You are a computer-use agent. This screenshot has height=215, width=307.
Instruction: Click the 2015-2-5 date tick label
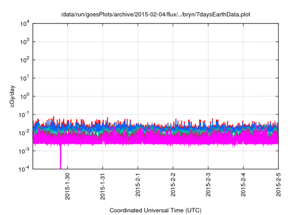coord(278,185)
